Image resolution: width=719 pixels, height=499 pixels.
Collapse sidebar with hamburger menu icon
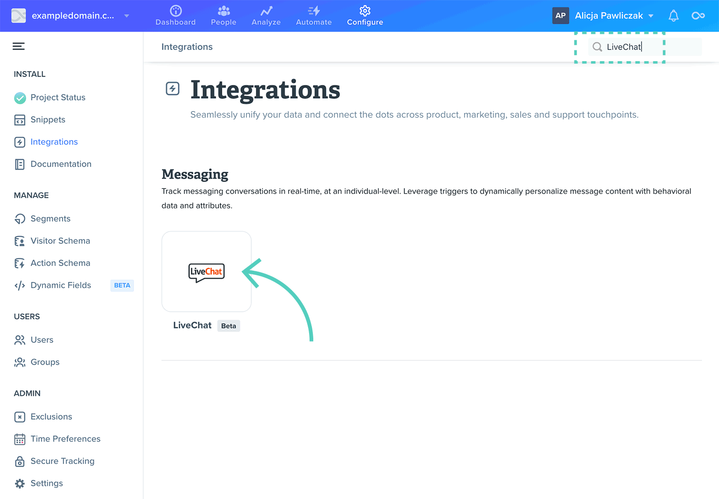pyautogui.click(x=19, y=46)
